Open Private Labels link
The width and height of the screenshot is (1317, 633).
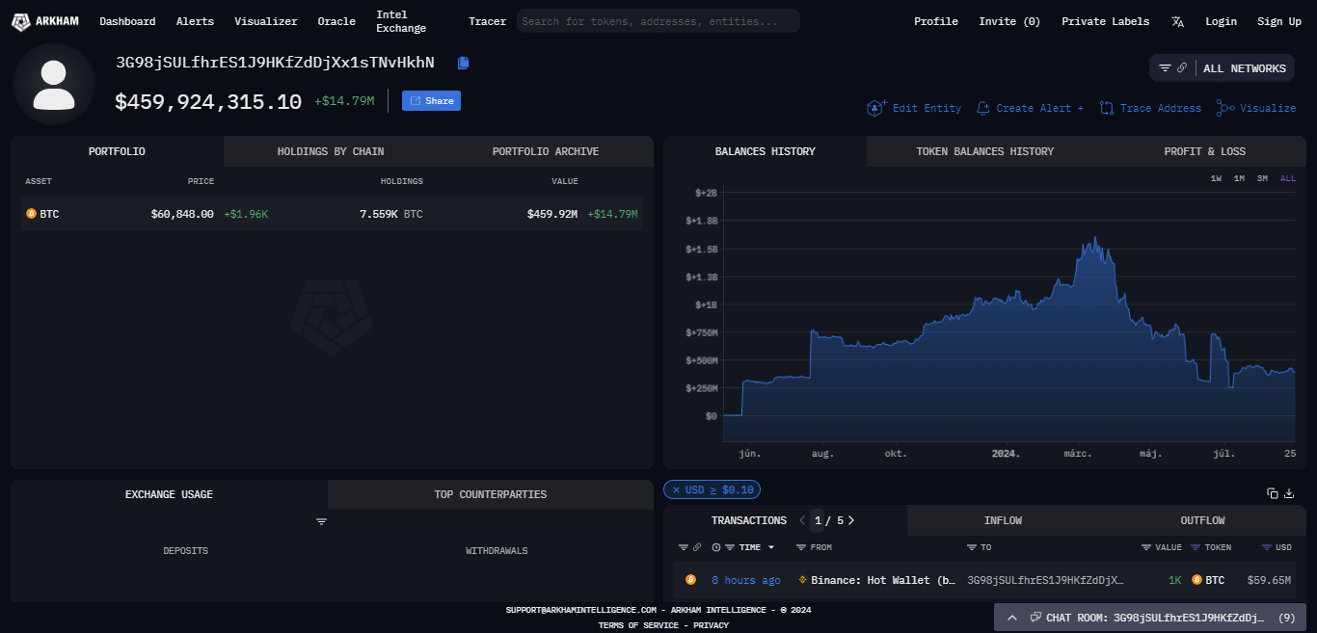[1105, 21]
